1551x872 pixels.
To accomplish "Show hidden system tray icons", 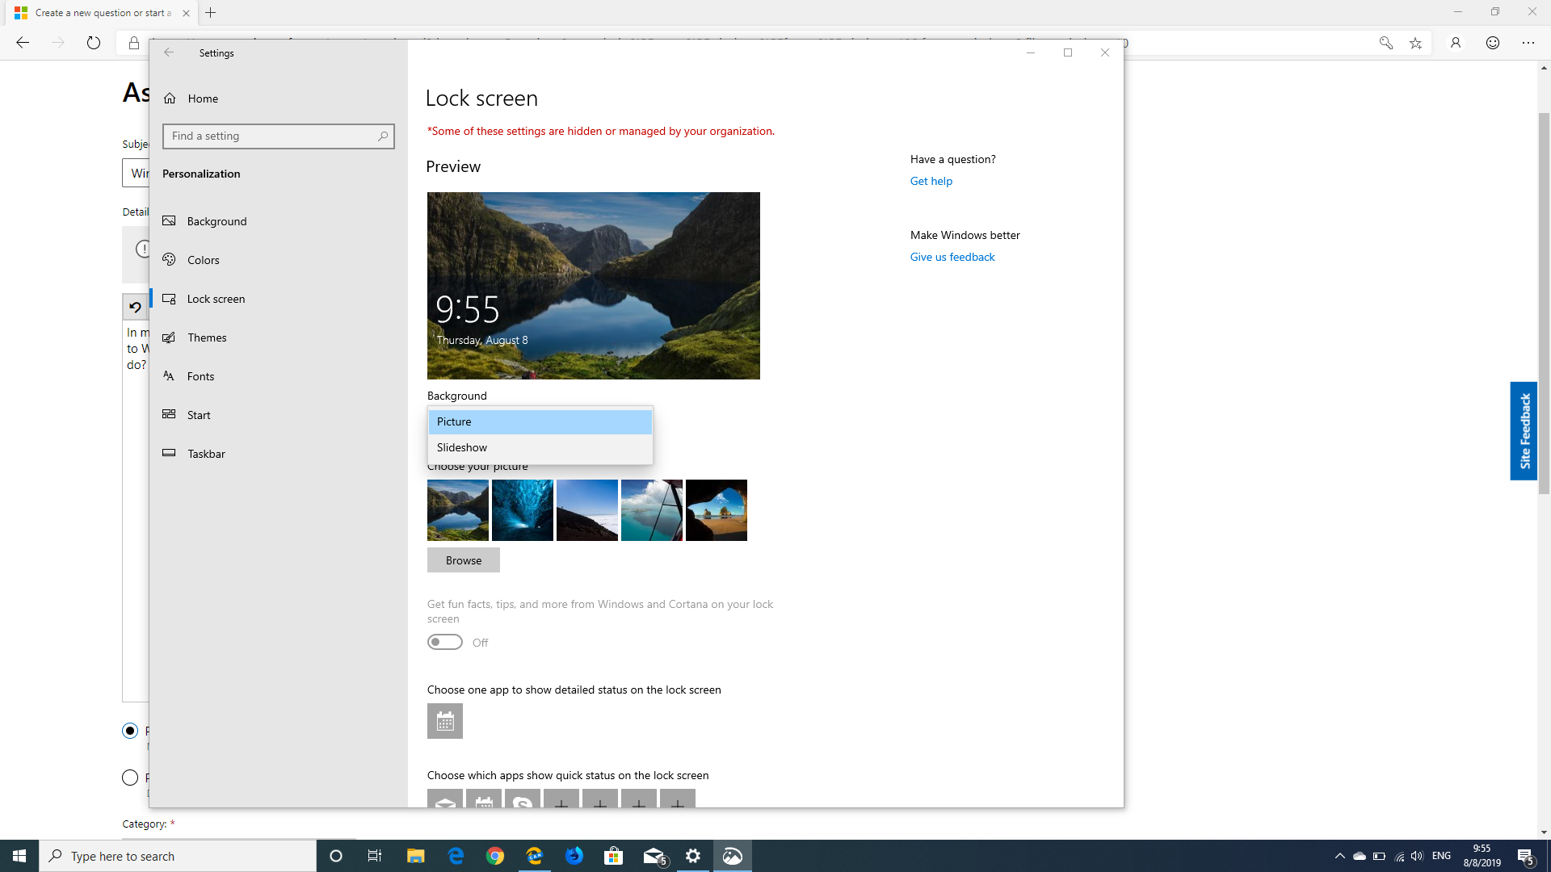I will (x=1339, y=856).
